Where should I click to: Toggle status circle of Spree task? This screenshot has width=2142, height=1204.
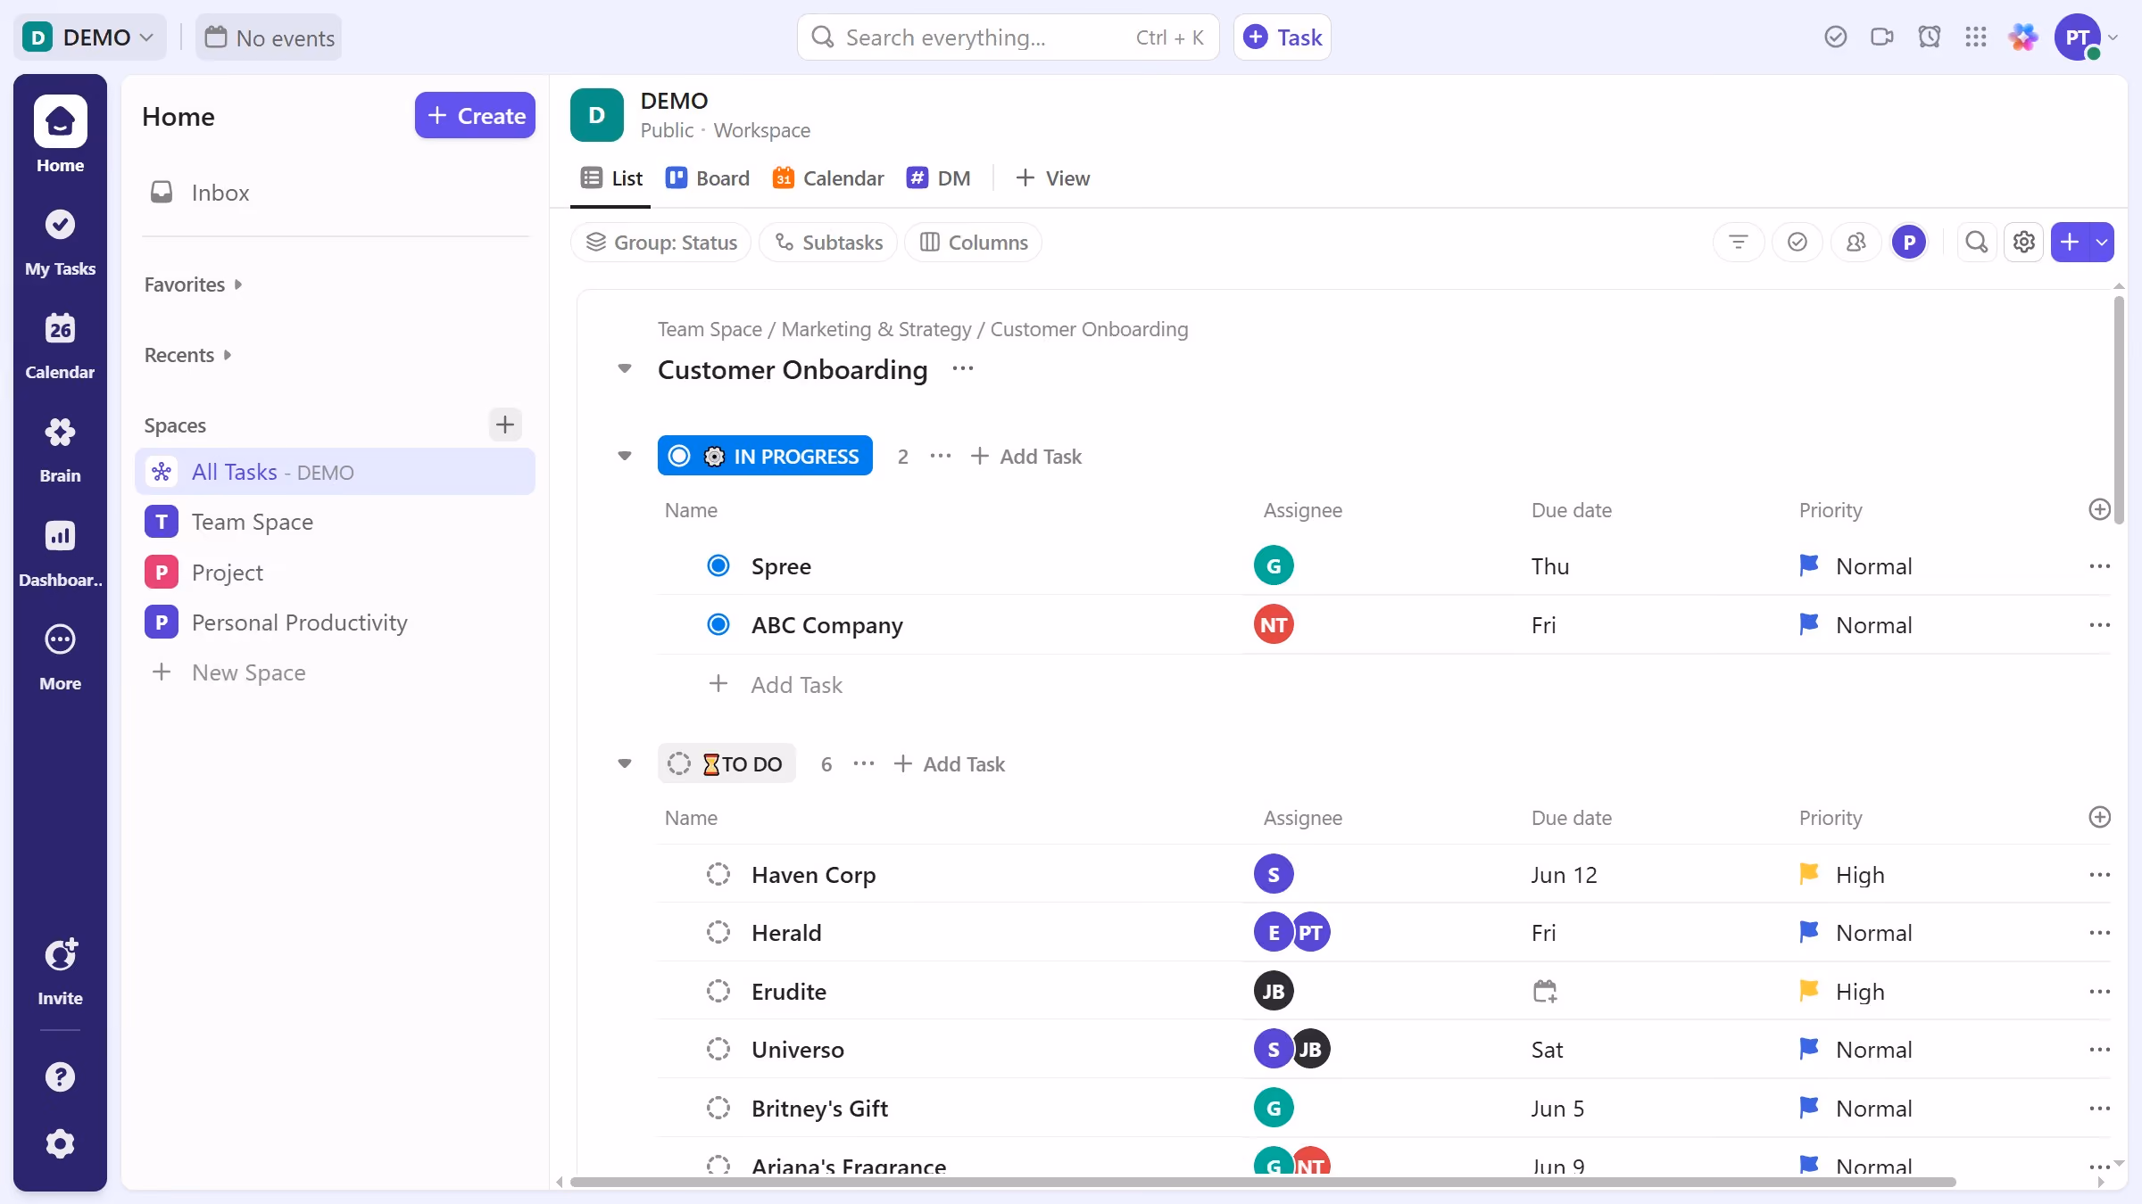click(718, 565)
